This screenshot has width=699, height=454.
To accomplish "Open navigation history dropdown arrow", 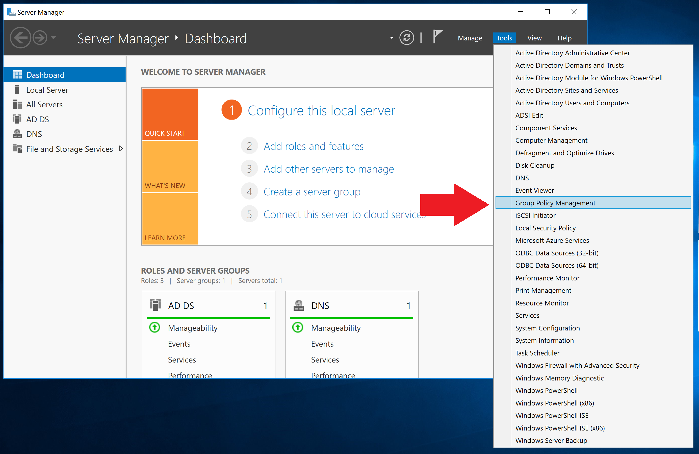I will point(54,37).
